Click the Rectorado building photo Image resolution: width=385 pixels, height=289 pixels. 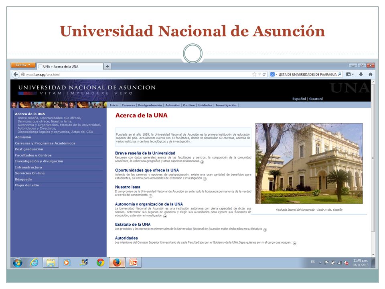pos(309,163)
